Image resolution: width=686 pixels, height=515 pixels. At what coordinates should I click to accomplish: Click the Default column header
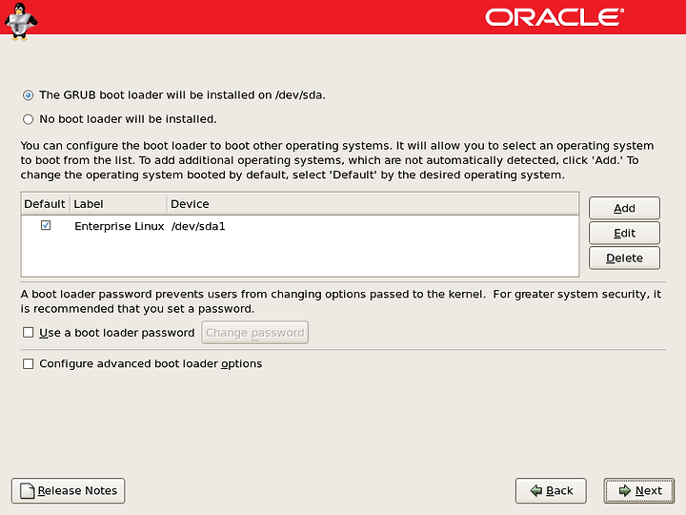click(x=45, y=204)
